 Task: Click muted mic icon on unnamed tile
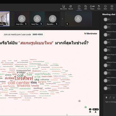coord(67,24)
